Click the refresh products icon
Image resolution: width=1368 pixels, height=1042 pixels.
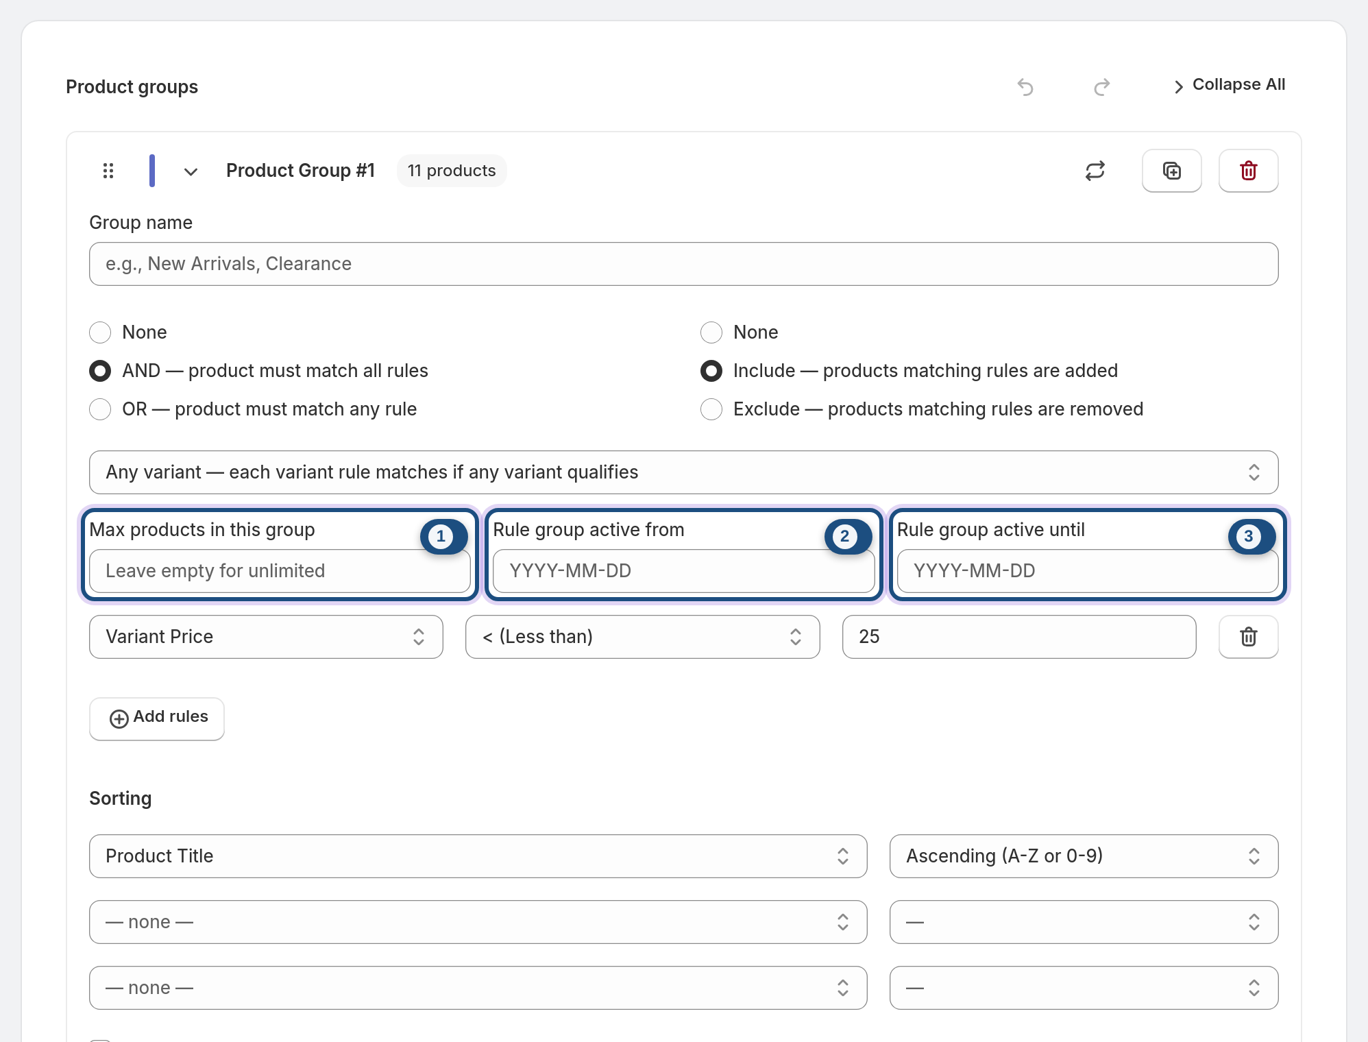(1095, 171)
